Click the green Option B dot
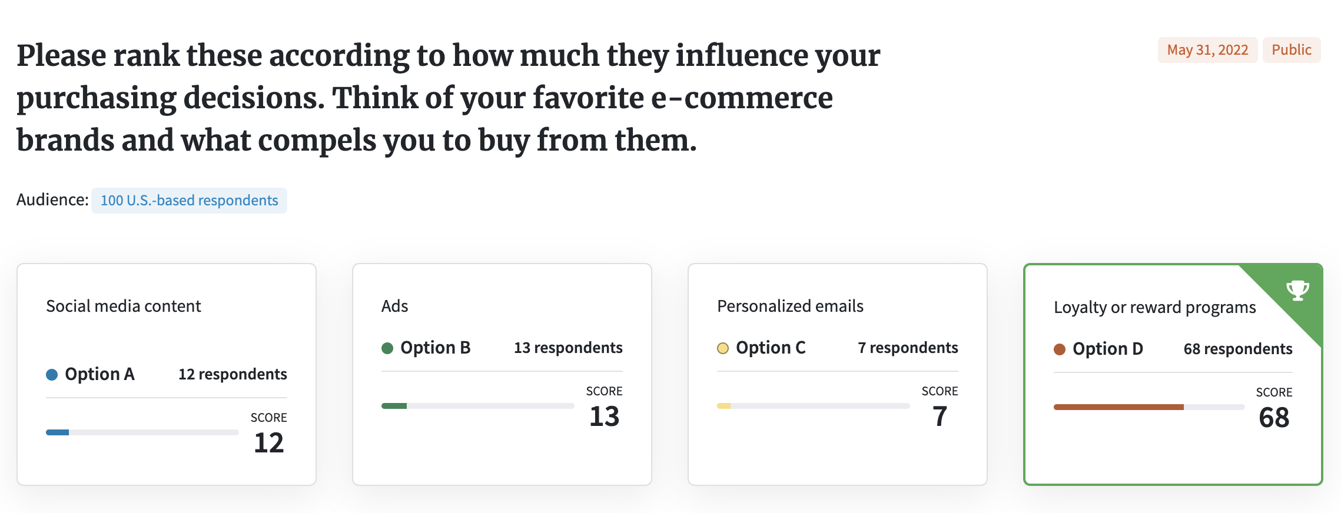1341x513 pixels. (387, 348)
